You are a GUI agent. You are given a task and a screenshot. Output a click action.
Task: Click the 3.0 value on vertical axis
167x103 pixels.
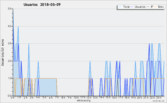coord(9,43)
